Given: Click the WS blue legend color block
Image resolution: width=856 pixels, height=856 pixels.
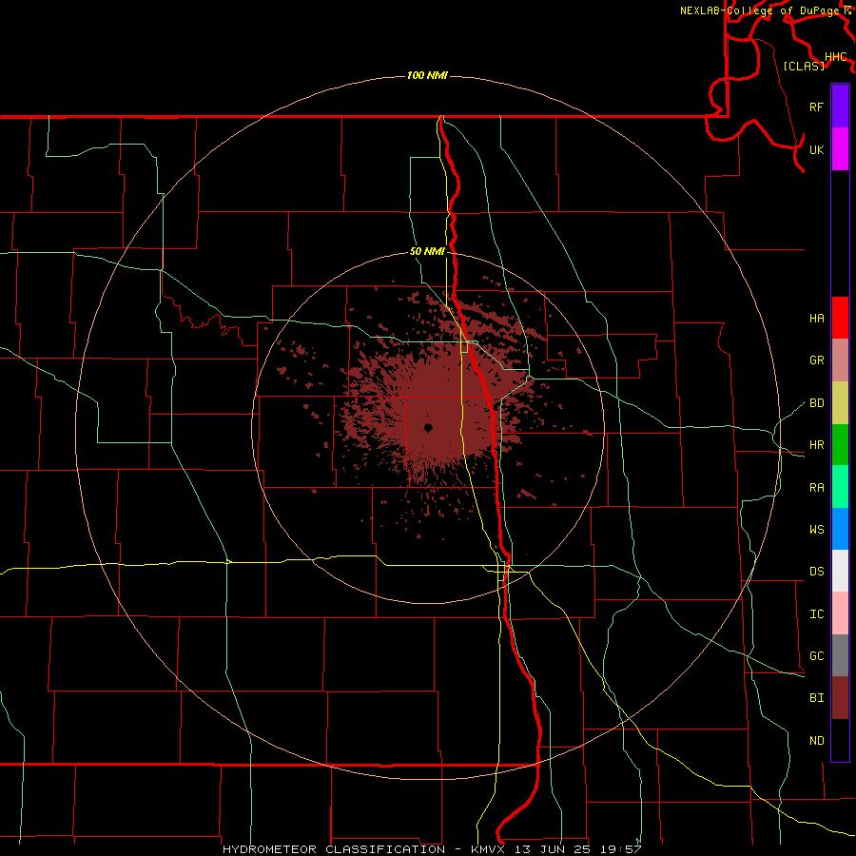Looking at the screenshot, I should (840, 529).
